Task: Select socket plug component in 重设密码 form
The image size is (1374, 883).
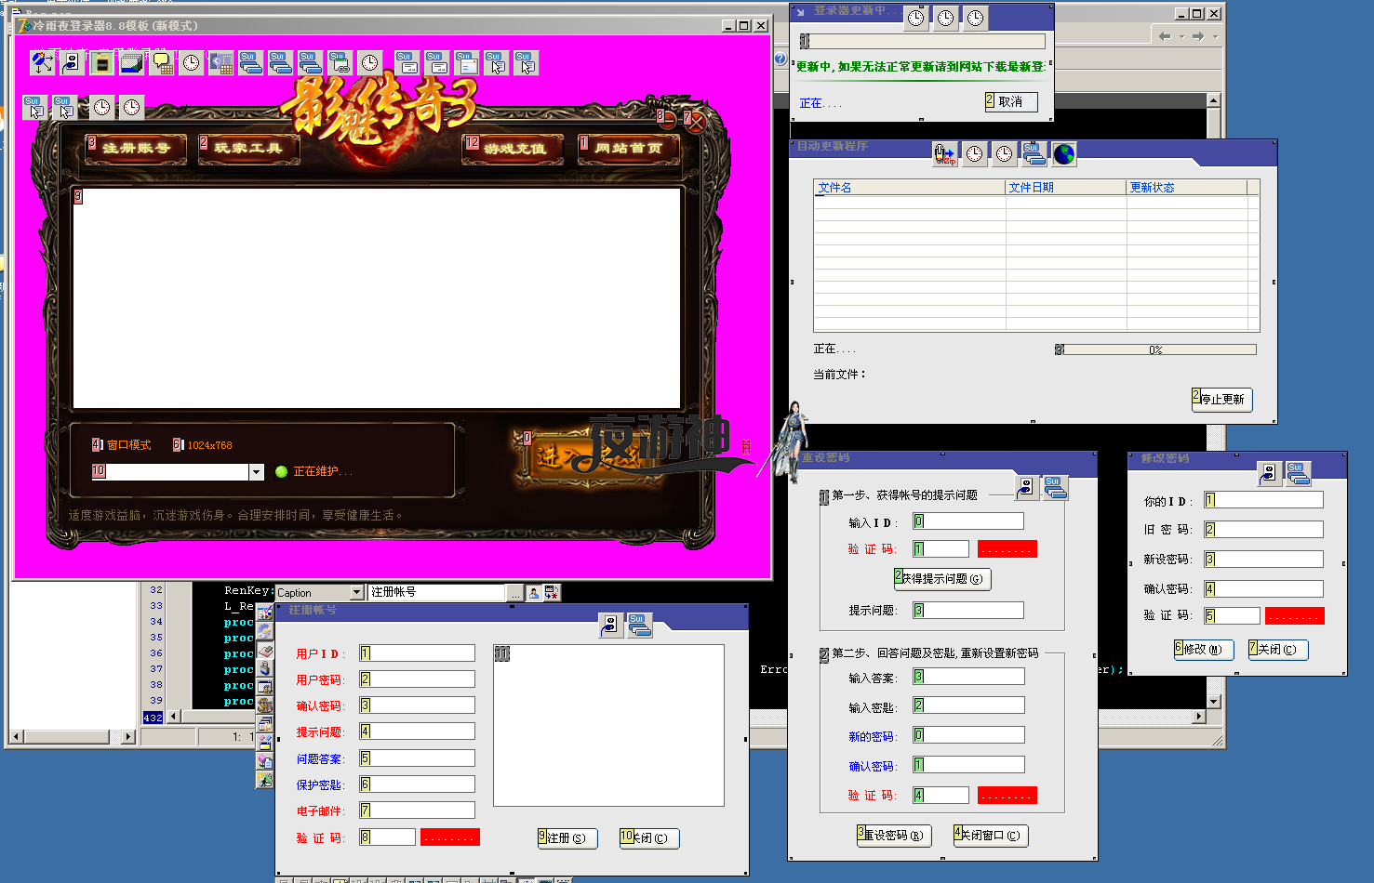Action: (1026, 488)
